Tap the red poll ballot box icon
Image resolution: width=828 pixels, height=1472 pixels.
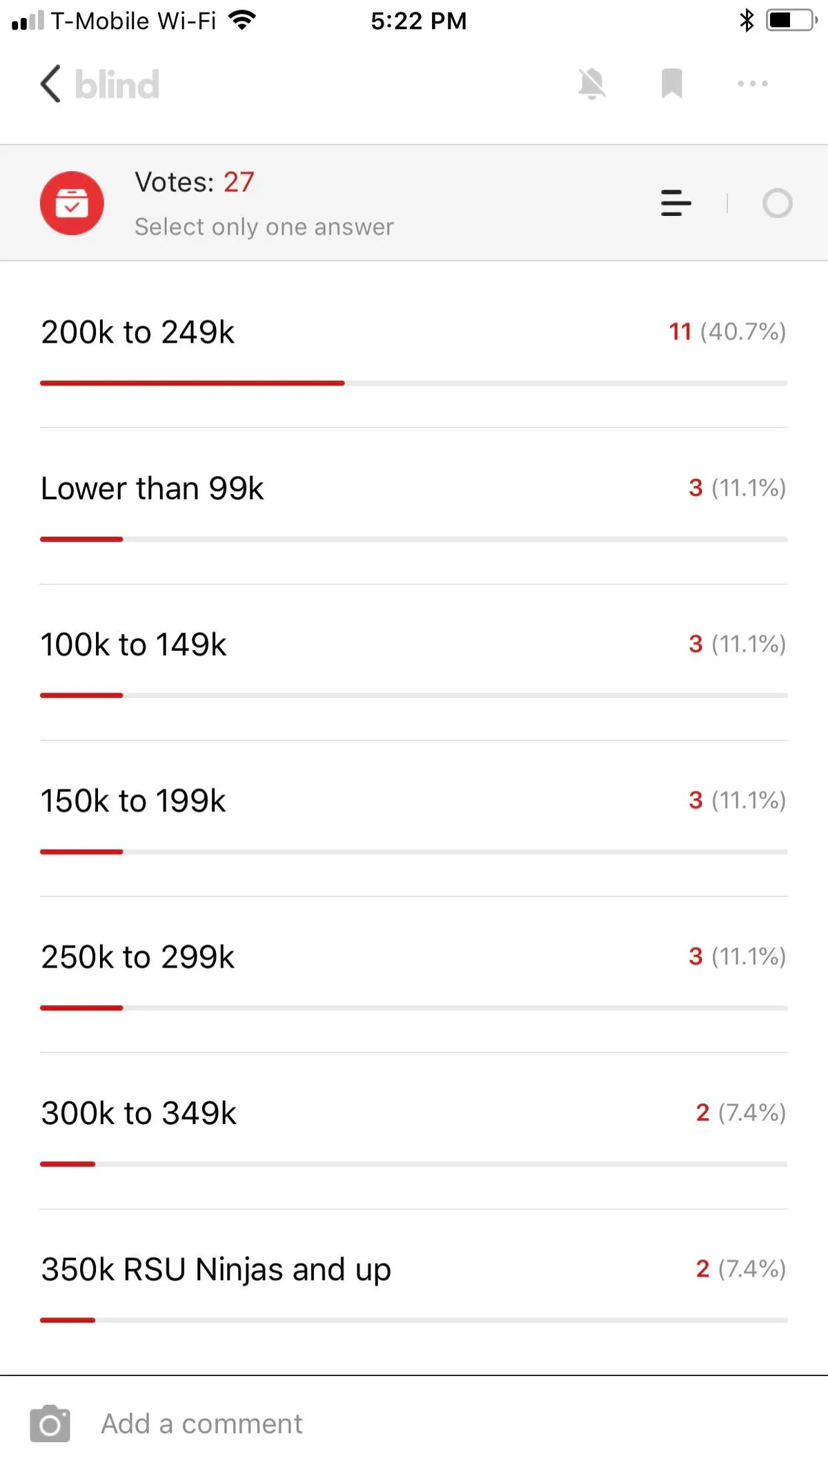(x=72, y=203)
